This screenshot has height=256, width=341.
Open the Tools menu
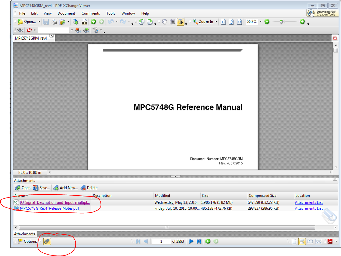click(x=111, y=13)
